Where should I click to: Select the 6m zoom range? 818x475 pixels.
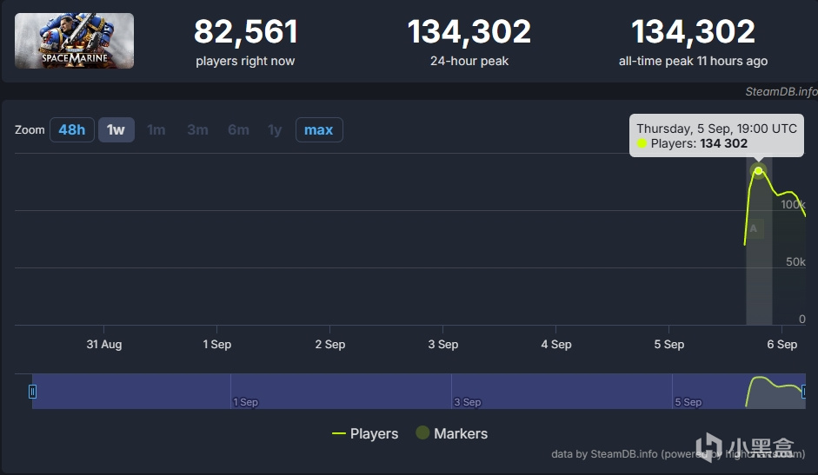(238, 130)
